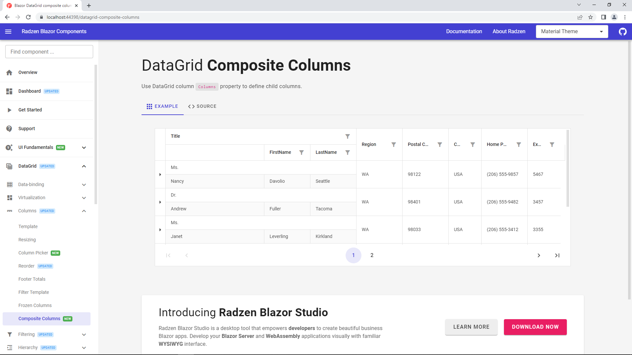Image resolution: width=632 pixels, height=355 pixels.
Task: Open the GitHub repository icon
Action: (622, 32)
